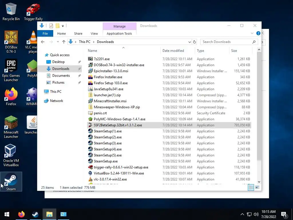The height and width of the screenshot is (220, 293).
Task: Switch to large icons view in status bar
Action: tap(257, 187)
